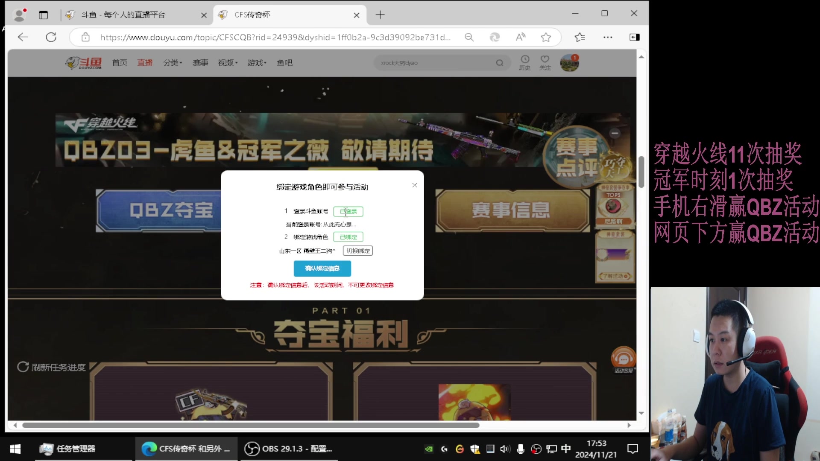Viewport: 820px width, 461px height.
Task: Click the 已绑定 status button
Action: (348, 237)
